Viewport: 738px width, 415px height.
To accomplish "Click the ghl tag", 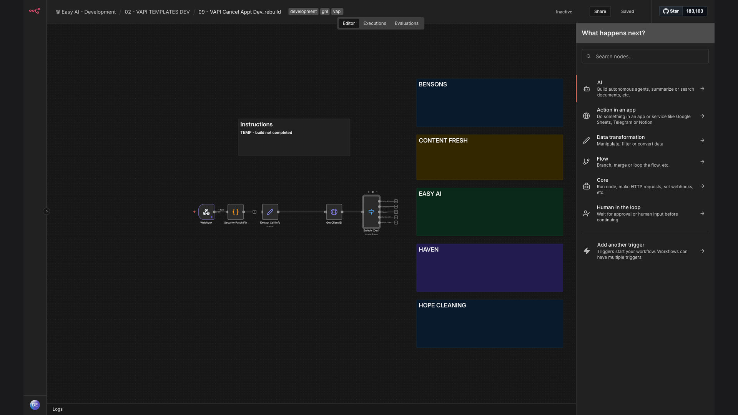I will click(x=325, y=12).
